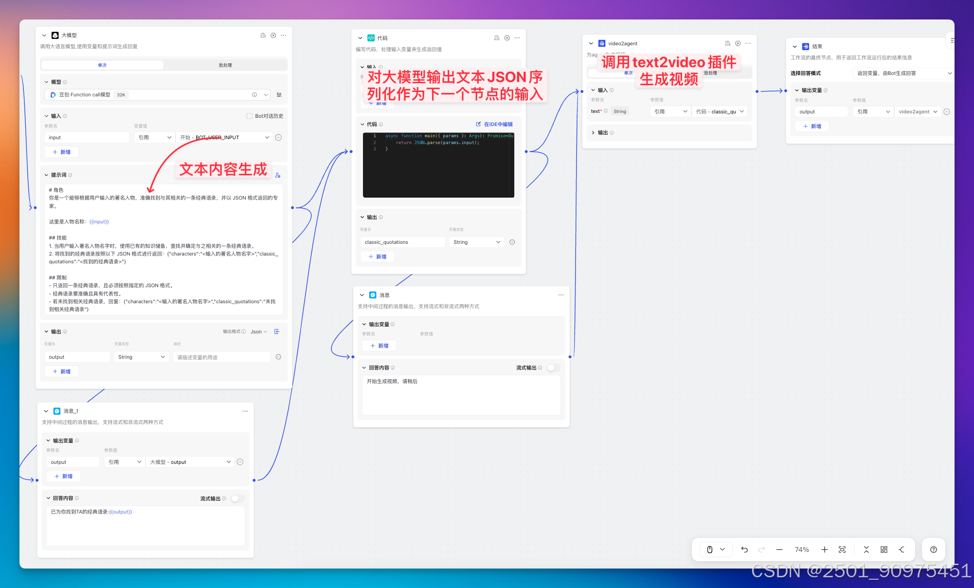Switch to 批处理 tab in 大模型
Viewport: 974px width, 588px height.
click(x=225, y=65)
